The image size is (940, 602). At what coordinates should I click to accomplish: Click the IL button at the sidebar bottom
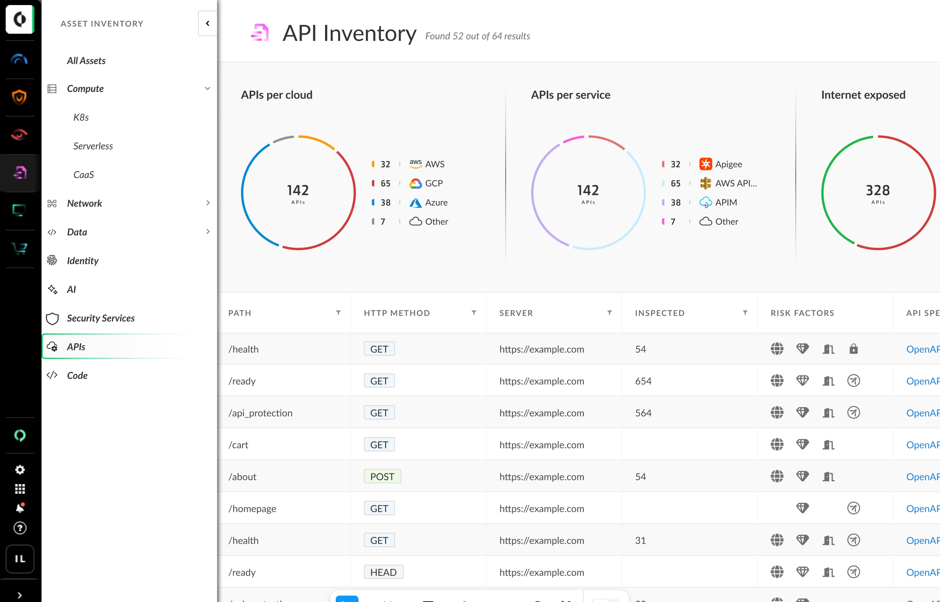coord(20,559)
